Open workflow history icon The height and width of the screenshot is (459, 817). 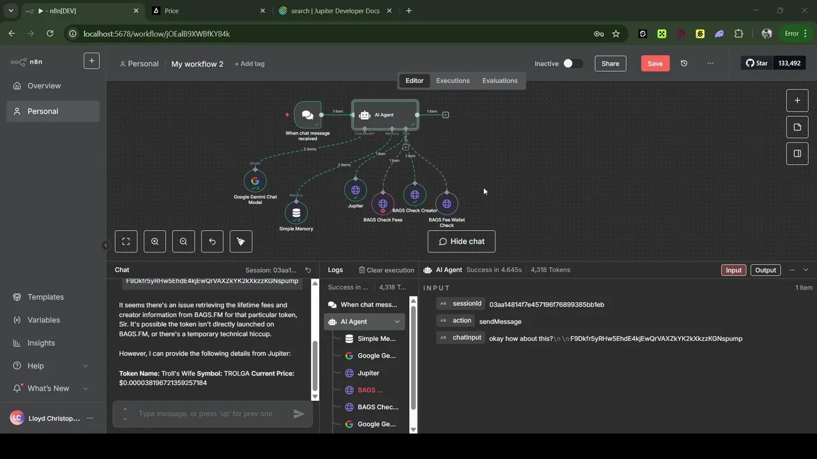pos(684,64)
